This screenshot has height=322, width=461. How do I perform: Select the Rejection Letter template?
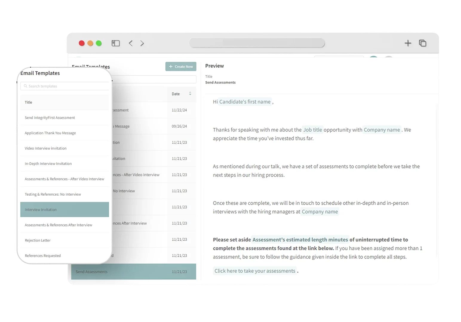(38, 240)
